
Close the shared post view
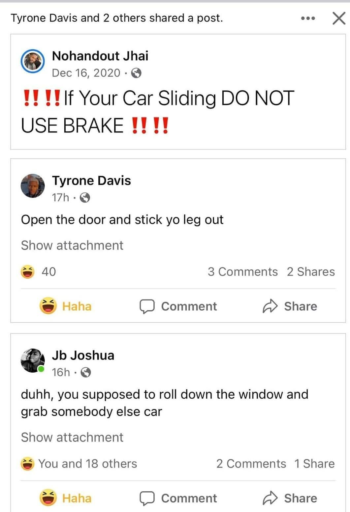tap(338, 18)
